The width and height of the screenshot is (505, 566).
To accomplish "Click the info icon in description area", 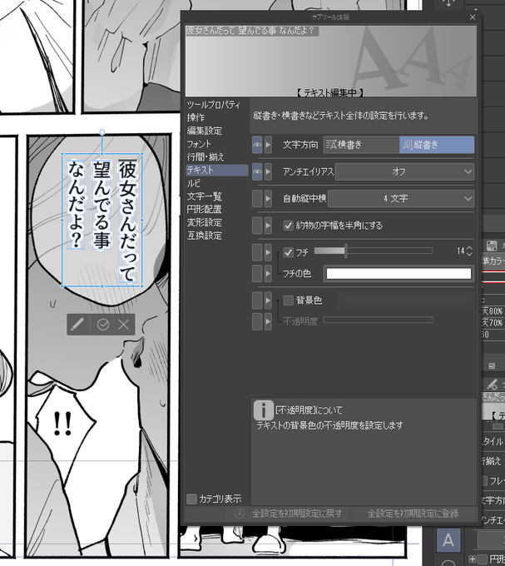I will [263, 410].
